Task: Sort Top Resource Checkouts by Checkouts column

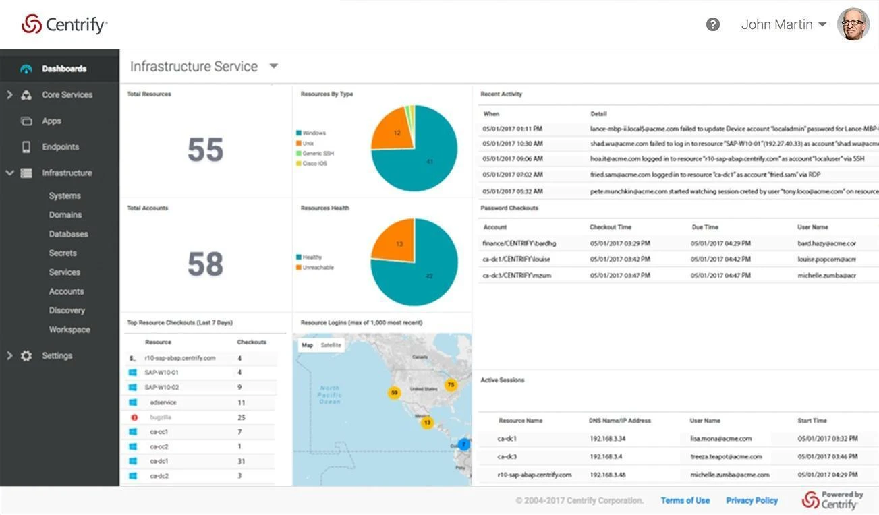Action: point(252,342)
